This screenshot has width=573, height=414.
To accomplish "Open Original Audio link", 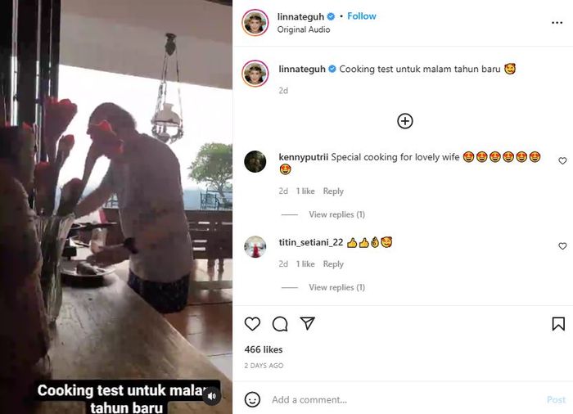I will 304,29.
